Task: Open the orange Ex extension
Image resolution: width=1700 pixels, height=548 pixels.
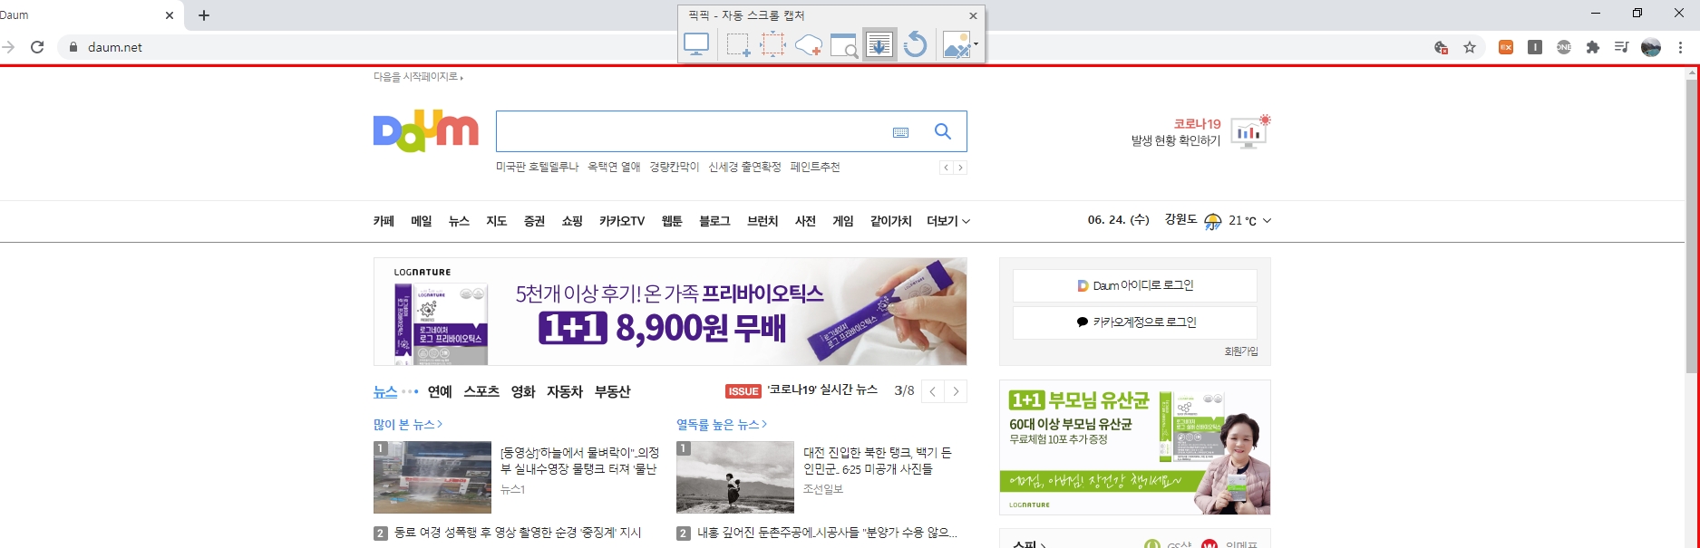Action: coord(1506,47)
